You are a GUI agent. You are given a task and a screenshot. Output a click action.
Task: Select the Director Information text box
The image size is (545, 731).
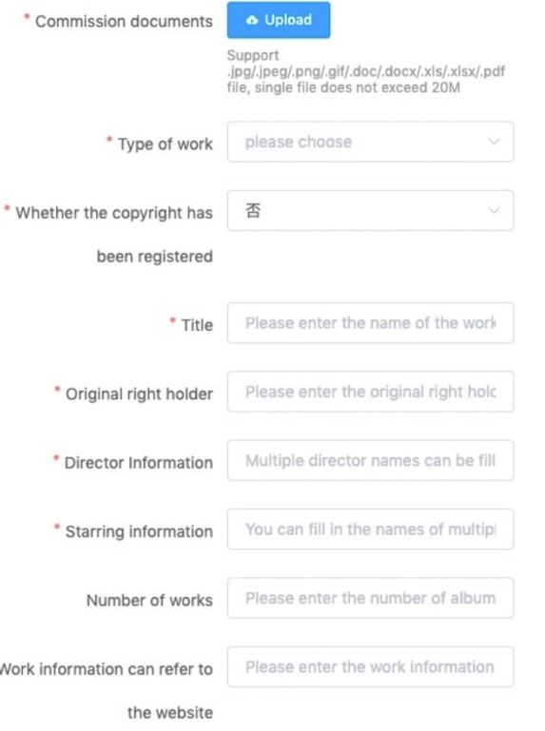pyautogui.click(x=371, y=461)
